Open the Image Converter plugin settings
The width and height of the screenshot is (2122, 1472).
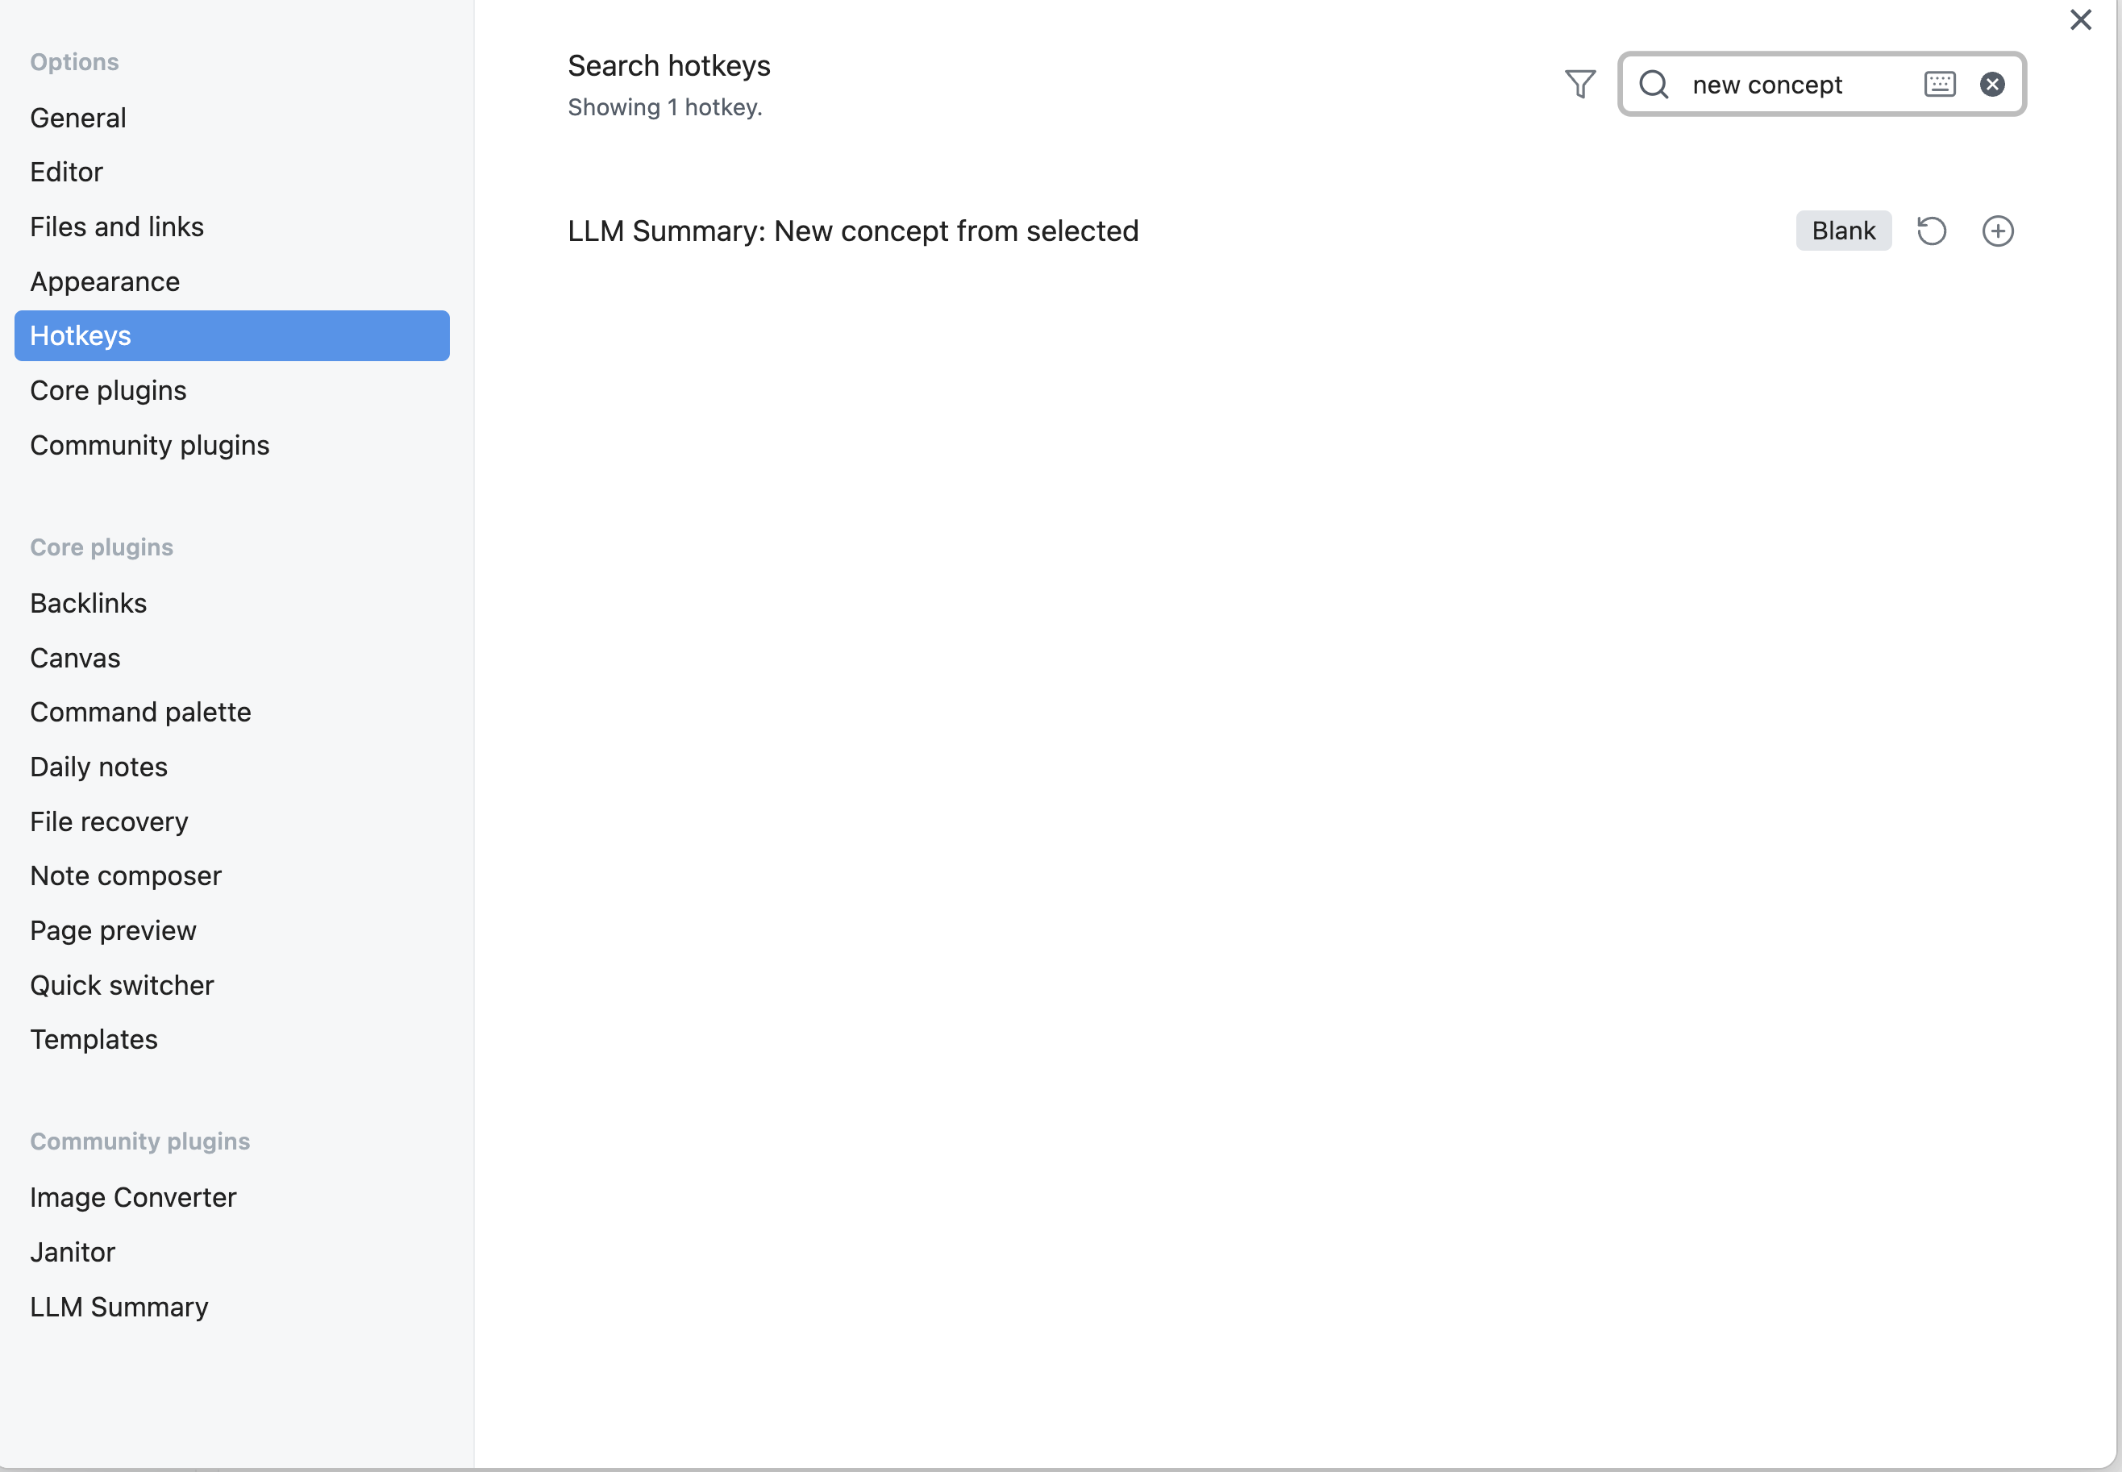click(133, 1197)
